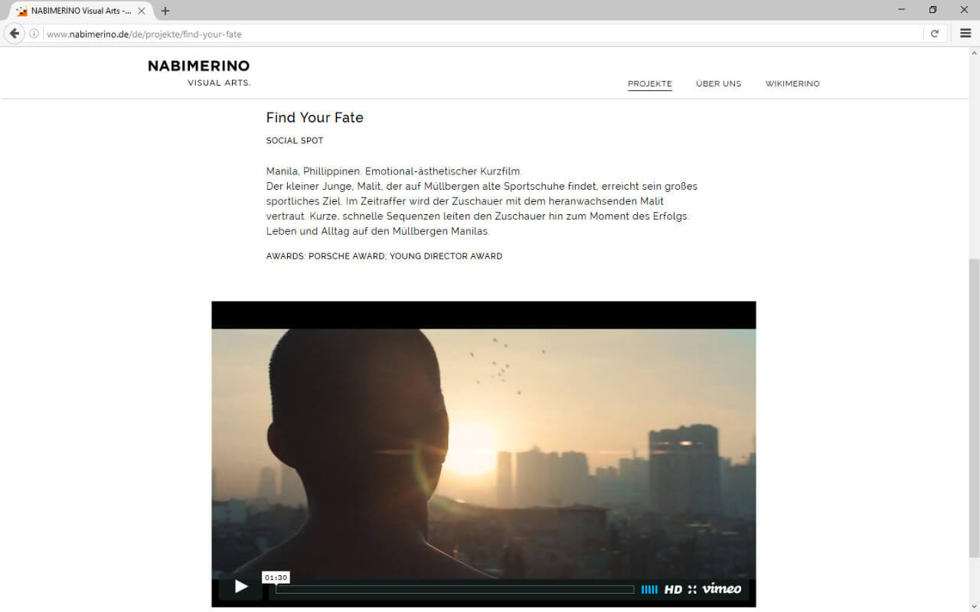Viewport: 980px width, 612px height.
Task: Open the Vimeo logo link
Action: (722, 588)
